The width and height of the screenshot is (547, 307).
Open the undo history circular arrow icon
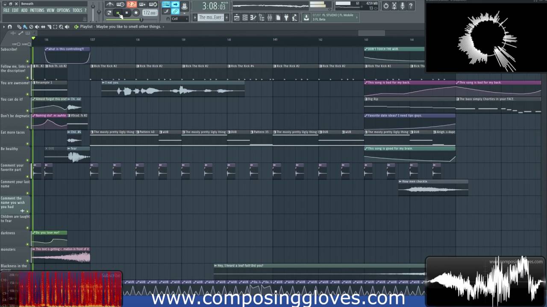tap(386, 6)
